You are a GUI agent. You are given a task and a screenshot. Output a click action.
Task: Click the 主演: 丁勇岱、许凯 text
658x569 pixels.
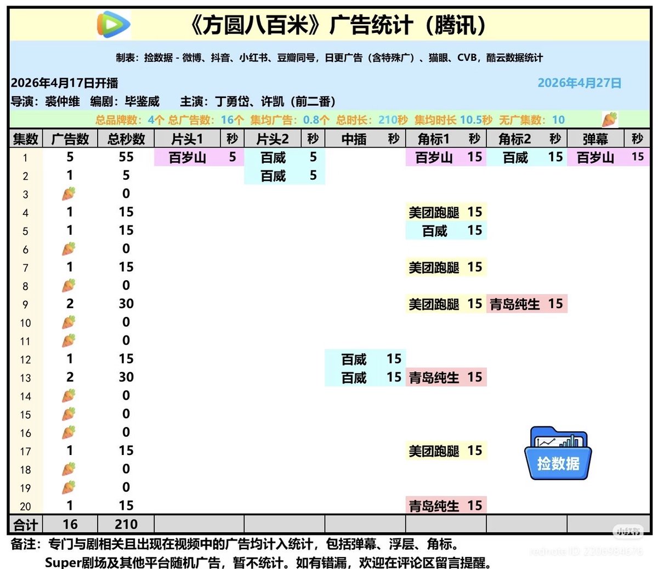[232, 101]
